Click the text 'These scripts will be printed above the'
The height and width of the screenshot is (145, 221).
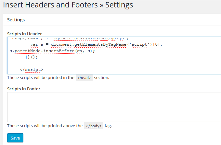45,126
